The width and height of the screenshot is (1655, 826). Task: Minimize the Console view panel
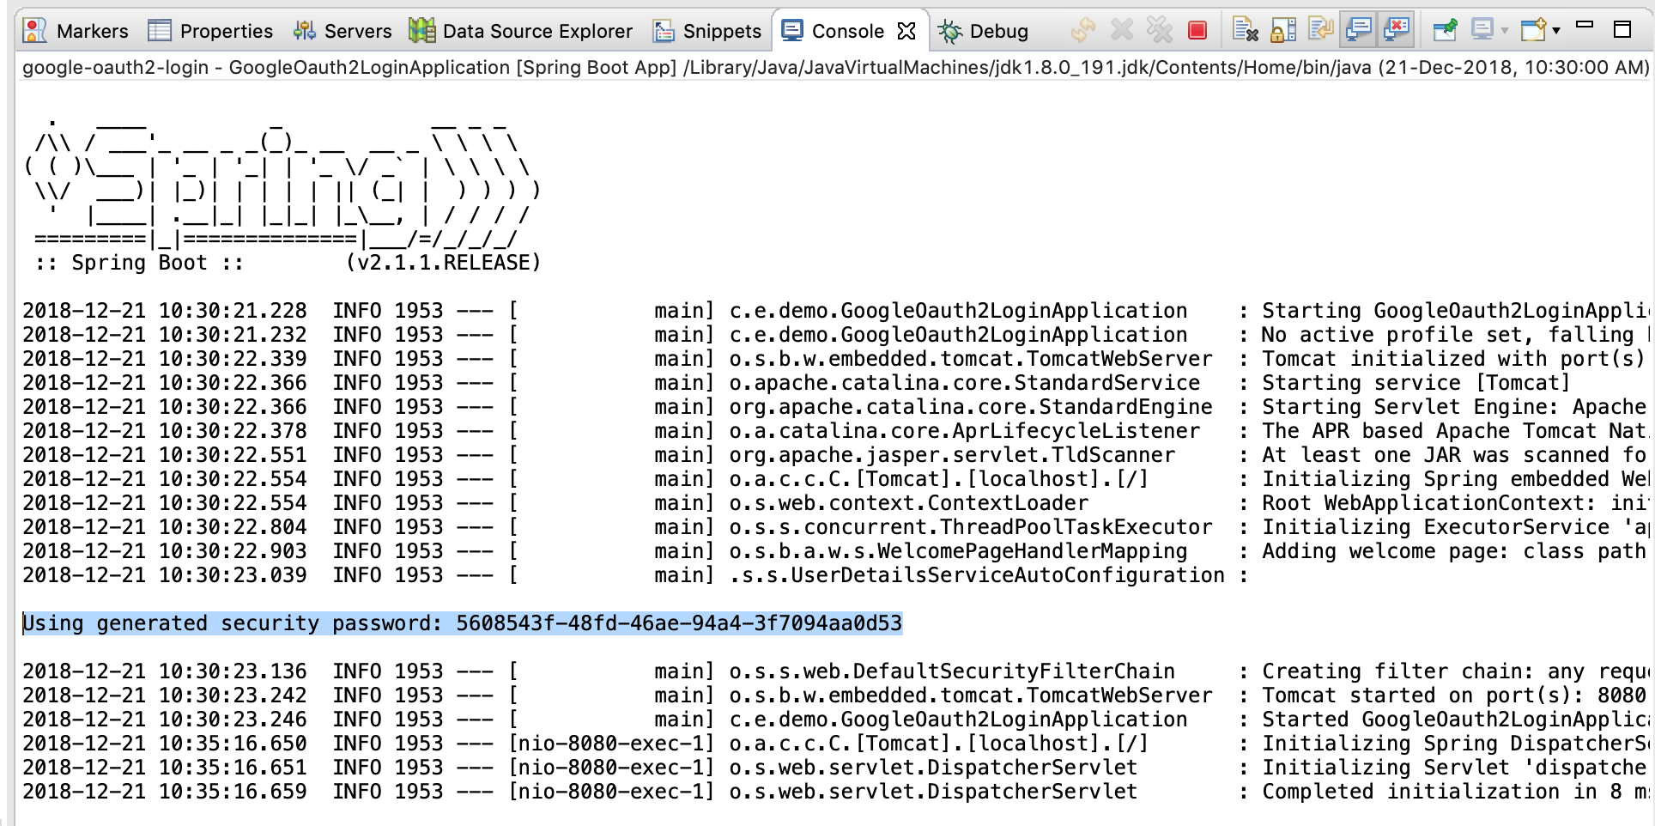click(1585, 26)
